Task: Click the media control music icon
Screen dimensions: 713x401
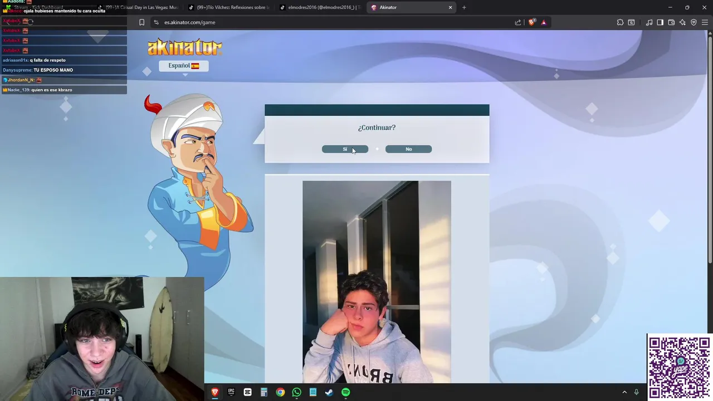Action: (x=649, y=22)
